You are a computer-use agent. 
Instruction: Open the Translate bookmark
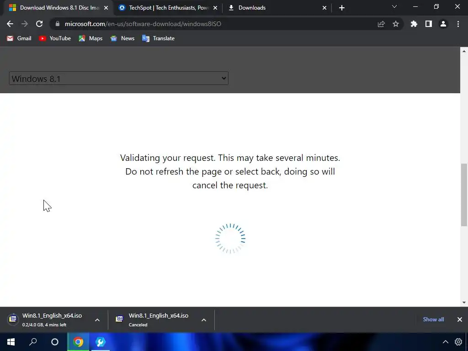point(159,38)
